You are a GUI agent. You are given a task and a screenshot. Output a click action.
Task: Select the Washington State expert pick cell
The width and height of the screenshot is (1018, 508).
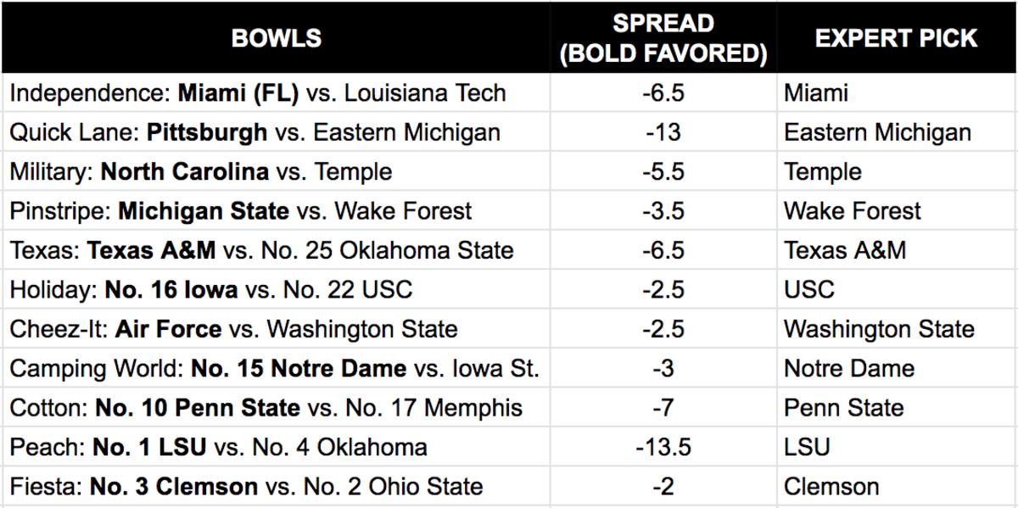[x=879, y=329]
